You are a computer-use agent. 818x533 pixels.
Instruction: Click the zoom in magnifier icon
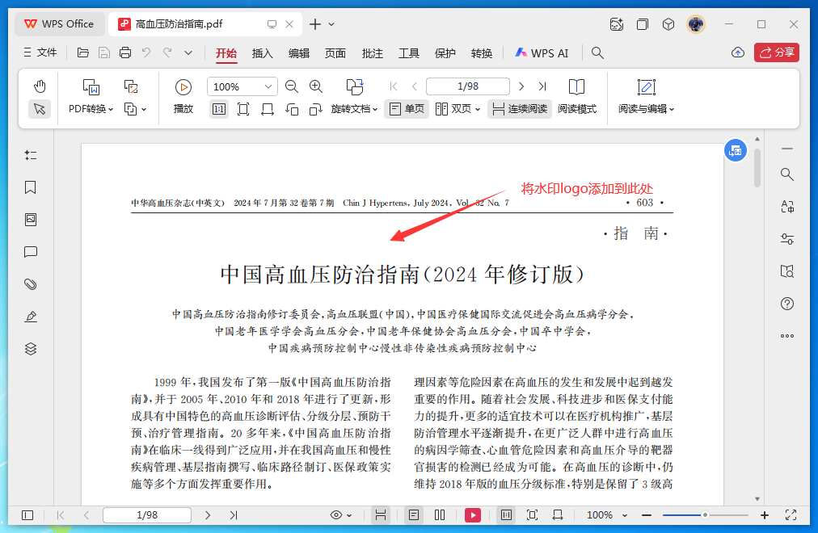click(x=316, y=86)
